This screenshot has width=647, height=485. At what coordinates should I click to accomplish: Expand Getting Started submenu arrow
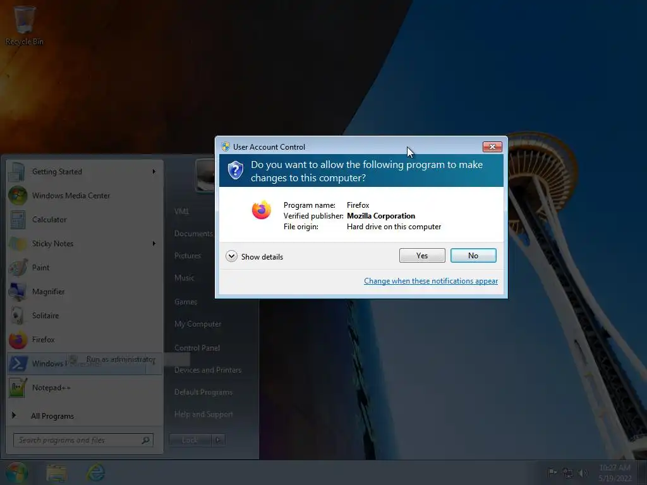(154, 172)
